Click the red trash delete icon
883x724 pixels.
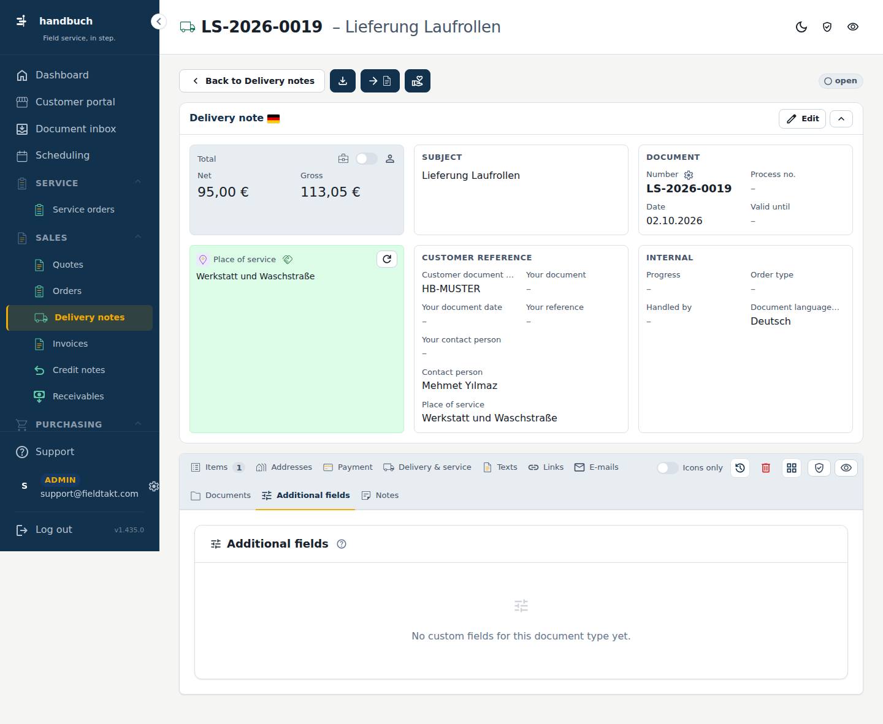pos(766,468)
